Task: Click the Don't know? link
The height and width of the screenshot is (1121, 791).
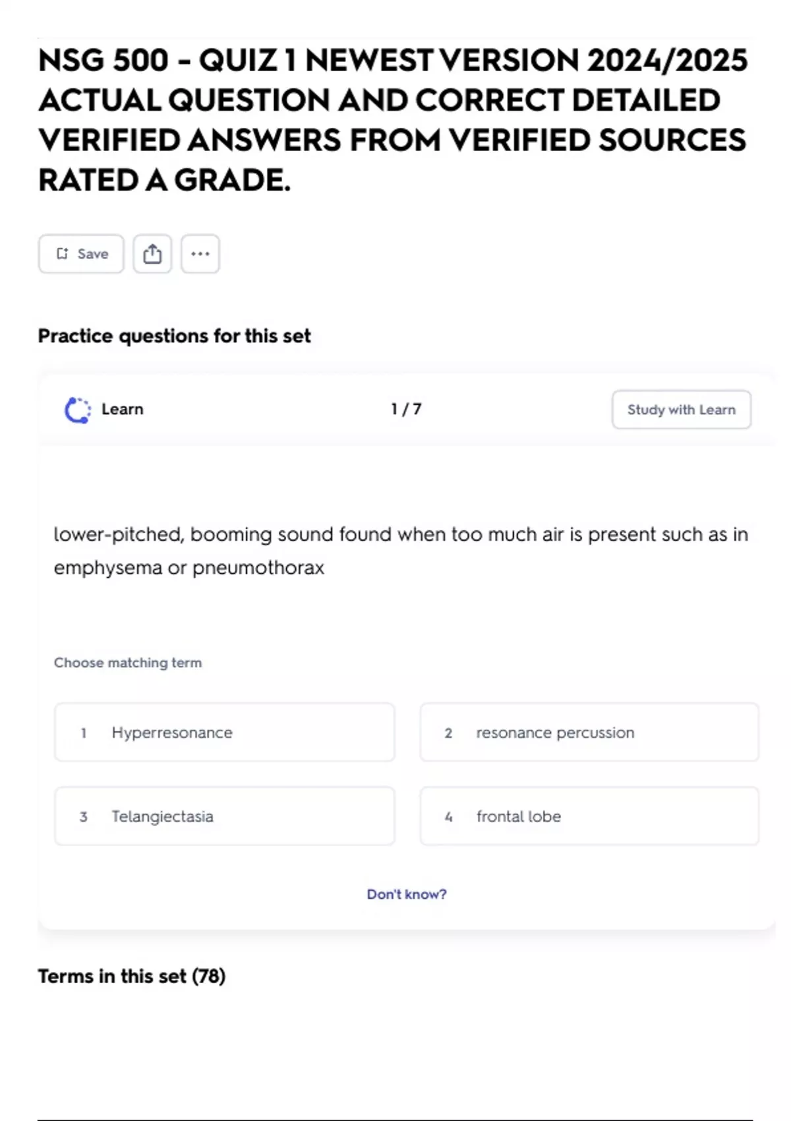Action: (406, 894)
